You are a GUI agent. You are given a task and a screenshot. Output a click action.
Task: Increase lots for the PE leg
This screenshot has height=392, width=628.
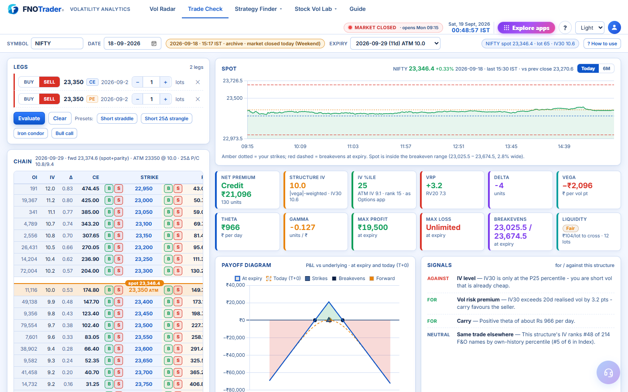click(165, 99)
